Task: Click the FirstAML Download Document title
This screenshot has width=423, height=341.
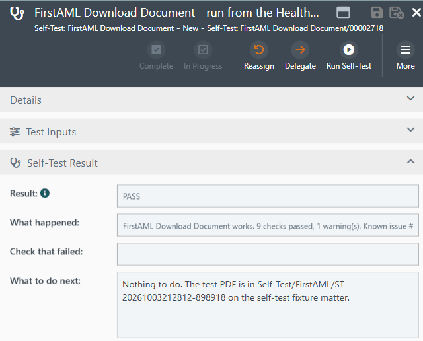Action: pyautogui.click(x=176, y=13)
